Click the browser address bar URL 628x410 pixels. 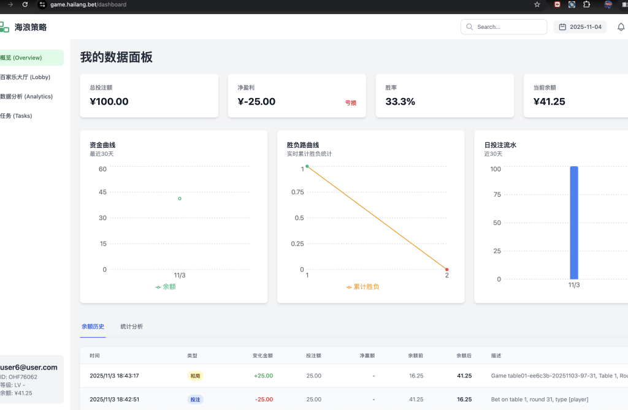tap(88, 4)
